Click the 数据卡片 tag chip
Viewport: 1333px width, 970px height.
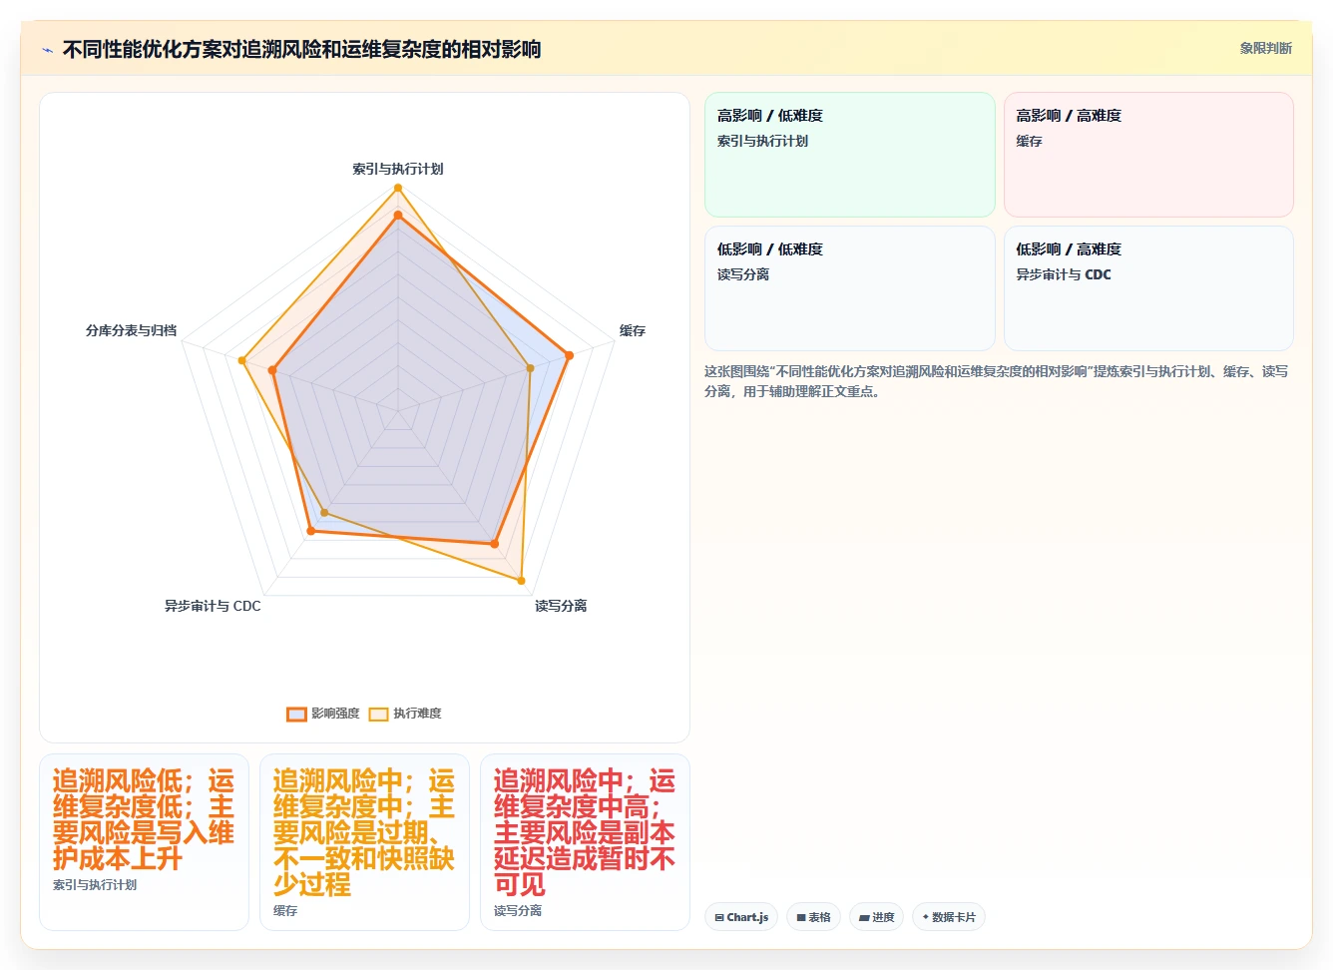[x=949, y=917]
